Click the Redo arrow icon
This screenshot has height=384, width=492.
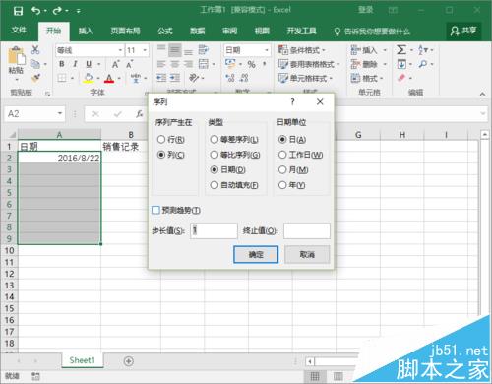point(57,11)
